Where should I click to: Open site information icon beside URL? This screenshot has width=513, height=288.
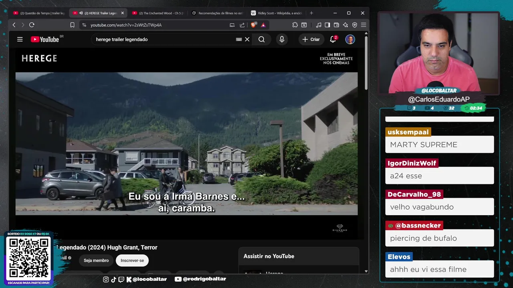click(84, 25)
